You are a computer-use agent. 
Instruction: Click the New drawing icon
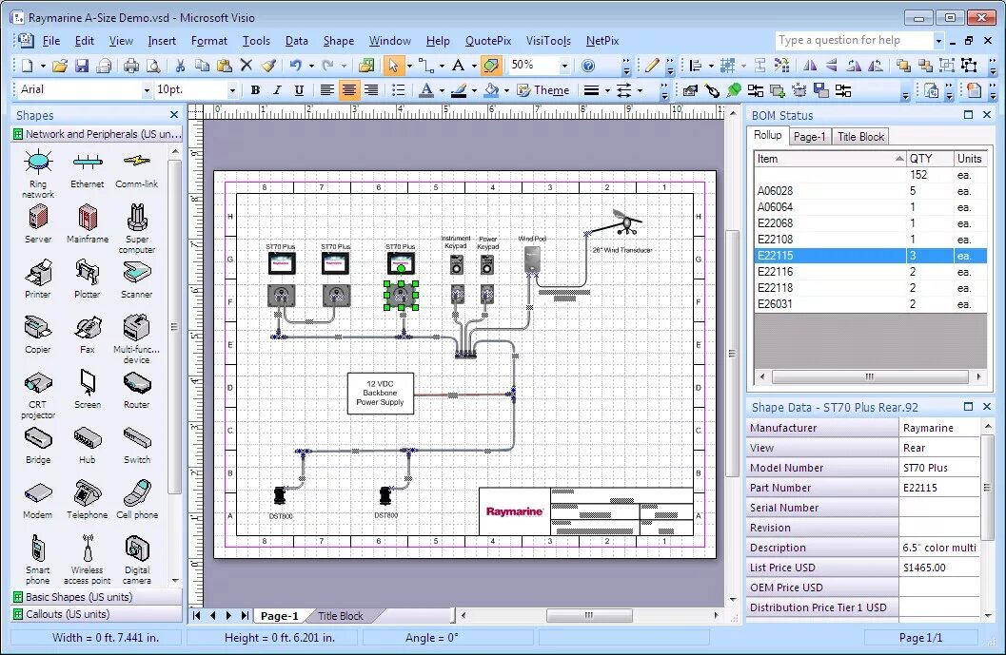pyautogui.click(x=27, y=66)
